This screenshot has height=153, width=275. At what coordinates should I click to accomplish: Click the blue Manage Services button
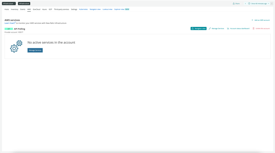35,50
